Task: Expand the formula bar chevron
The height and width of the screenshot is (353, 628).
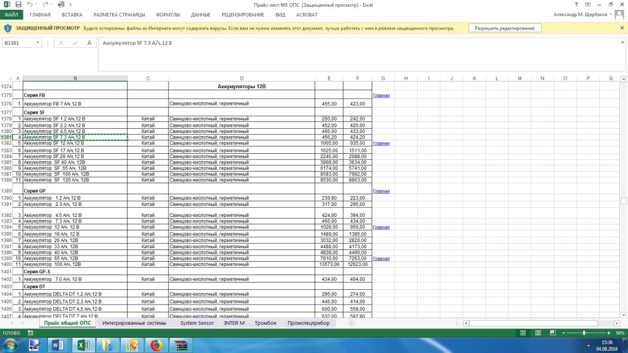Action: pos(622,42)
